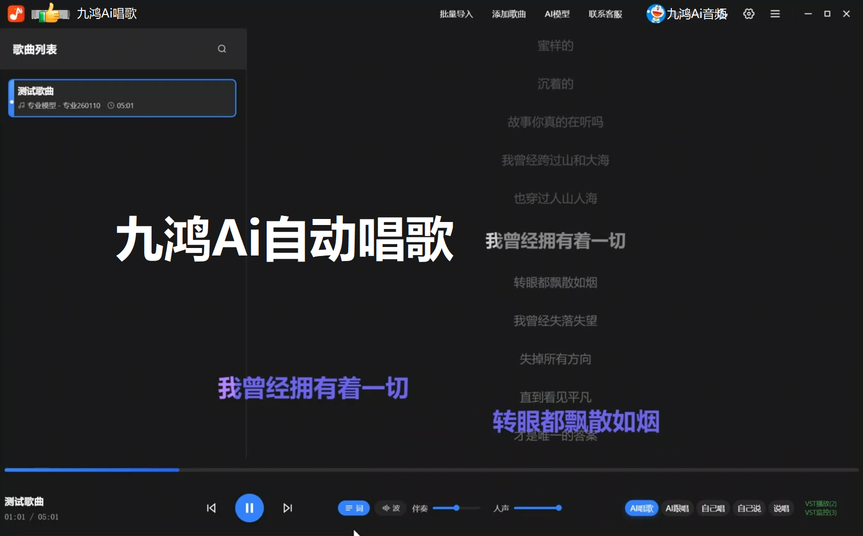The image size is (863, 536).
Task: Maximize the application window
Action: coord(827,14)
